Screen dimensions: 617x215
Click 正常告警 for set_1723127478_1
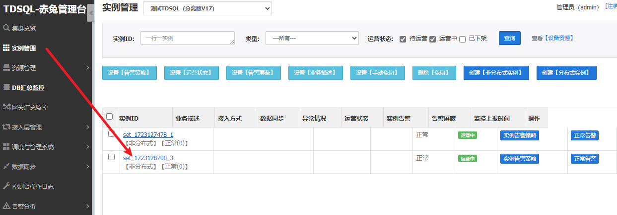pyautogui.click(x=585, y=135)
